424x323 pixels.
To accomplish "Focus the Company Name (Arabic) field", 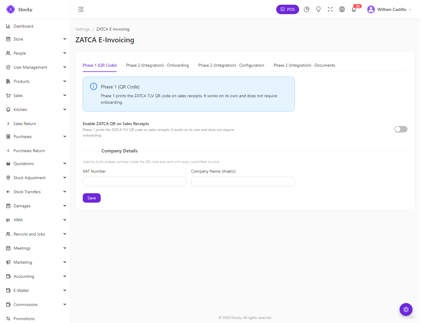I will click(x=243, y=181).
